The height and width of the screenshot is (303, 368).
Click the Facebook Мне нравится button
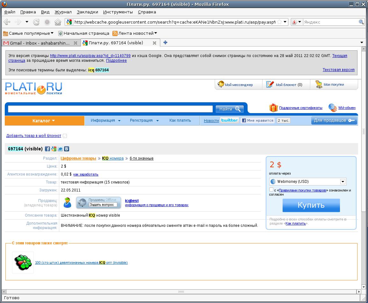[x=258, y=120]
